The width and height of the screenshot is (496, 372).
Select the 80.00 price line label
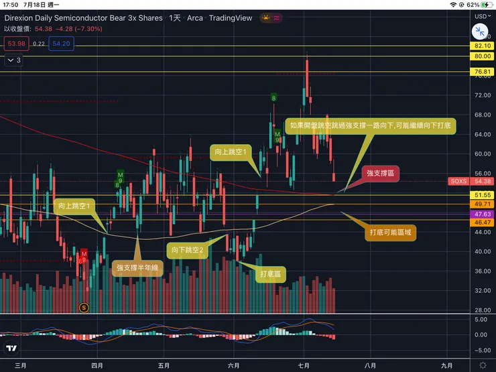(483, 56)
